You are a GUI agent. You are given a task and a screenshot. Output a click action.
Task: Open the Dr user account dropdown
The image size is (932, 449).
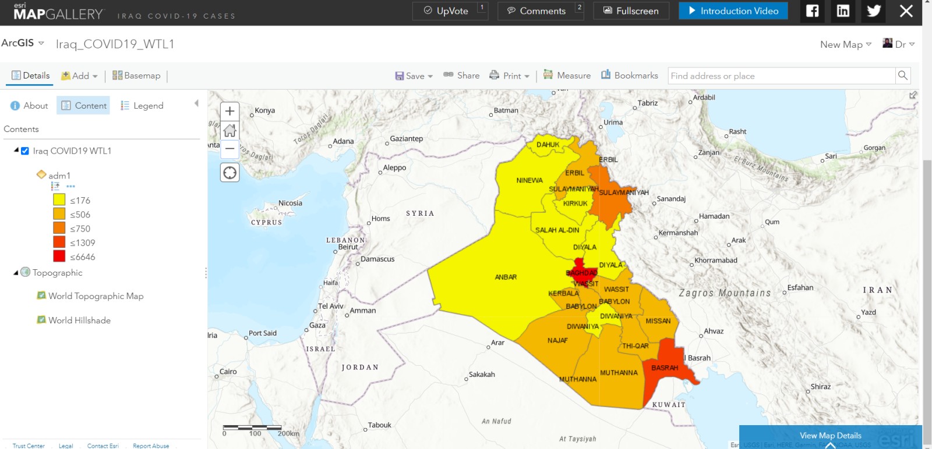coord(905,44)
